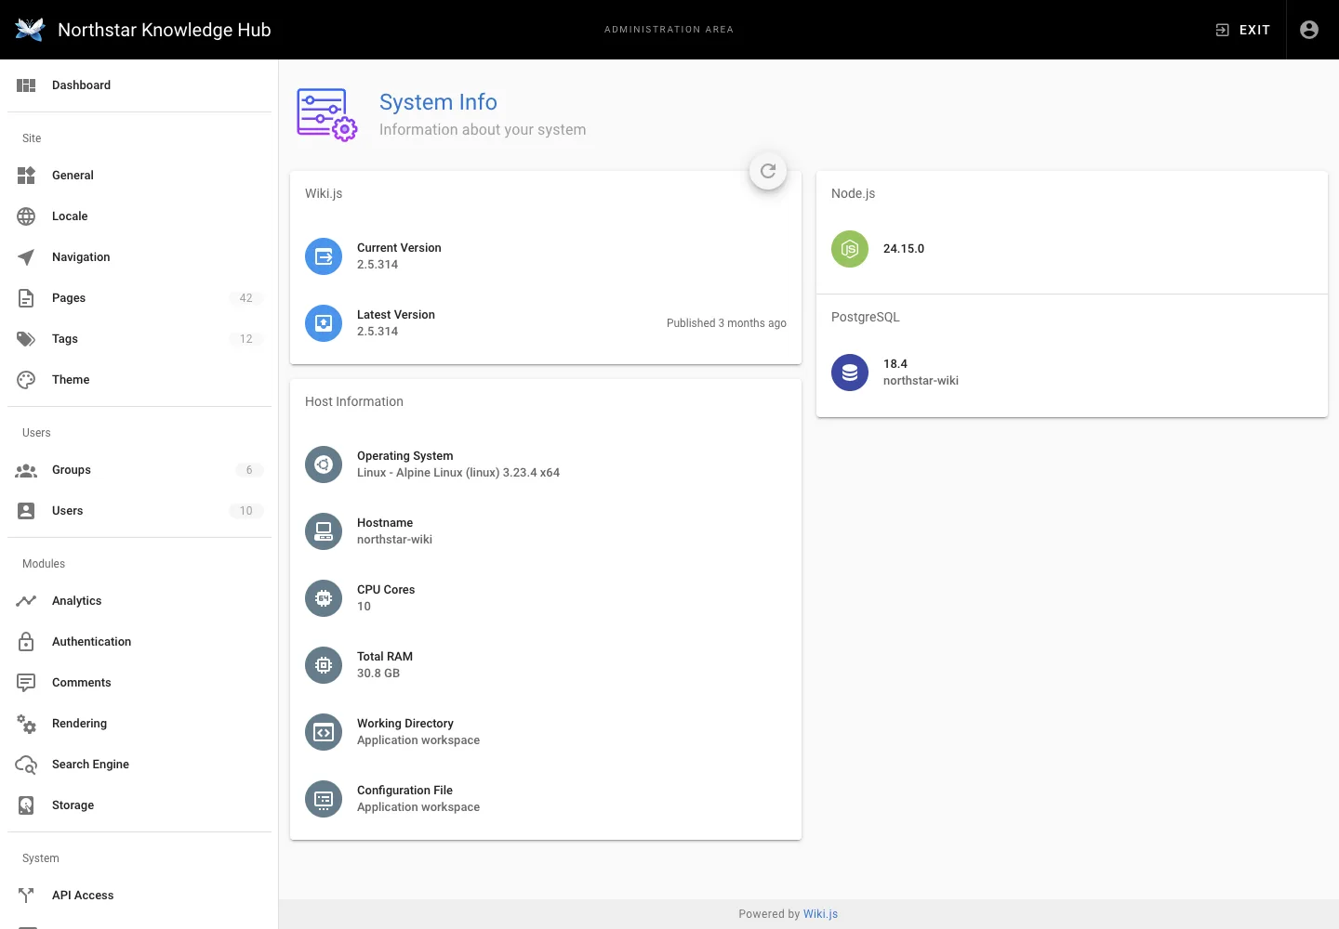
Task: Open Analytics module
Action: point(139,601)
